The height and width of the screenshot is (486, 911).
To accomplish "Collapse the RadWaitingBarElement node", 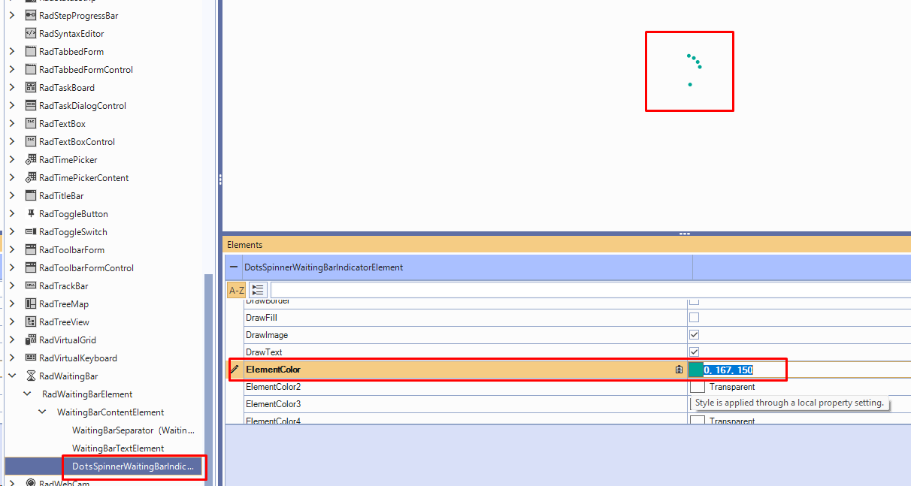I will click(x=27, y=394).
